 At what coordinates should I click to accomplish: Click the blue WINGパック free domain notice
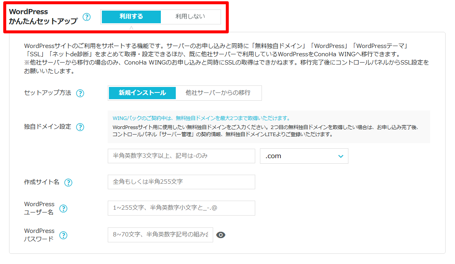click(x=201, y=118)
